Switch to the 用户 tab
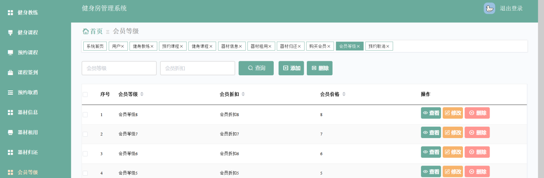This screenshot has width=544, height=178. 115,46
